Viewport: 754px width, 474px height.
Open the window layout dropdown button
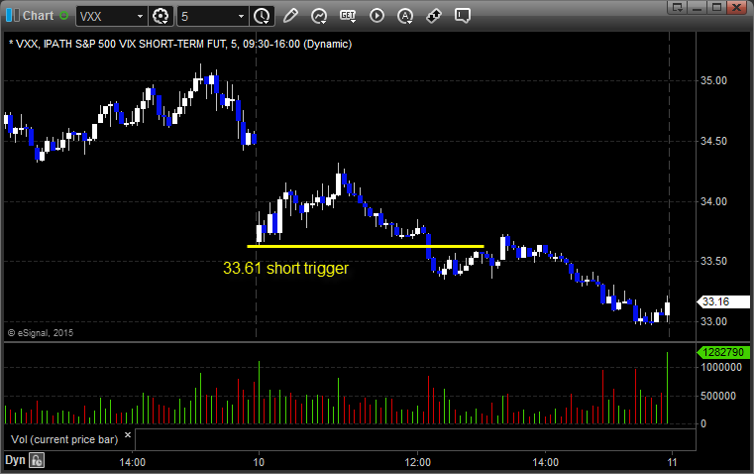tap(678, 7)
